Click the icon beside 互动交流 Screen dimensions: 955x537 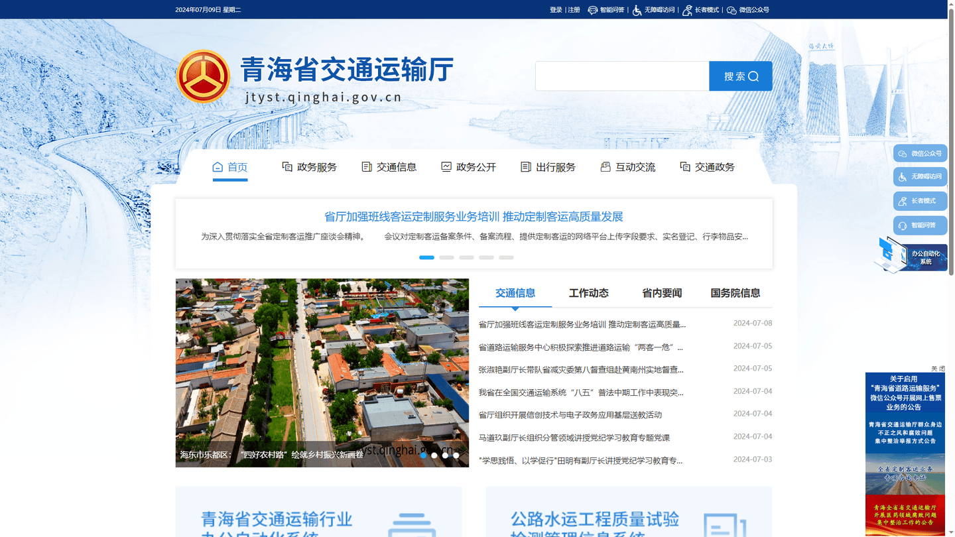[605, 166]
